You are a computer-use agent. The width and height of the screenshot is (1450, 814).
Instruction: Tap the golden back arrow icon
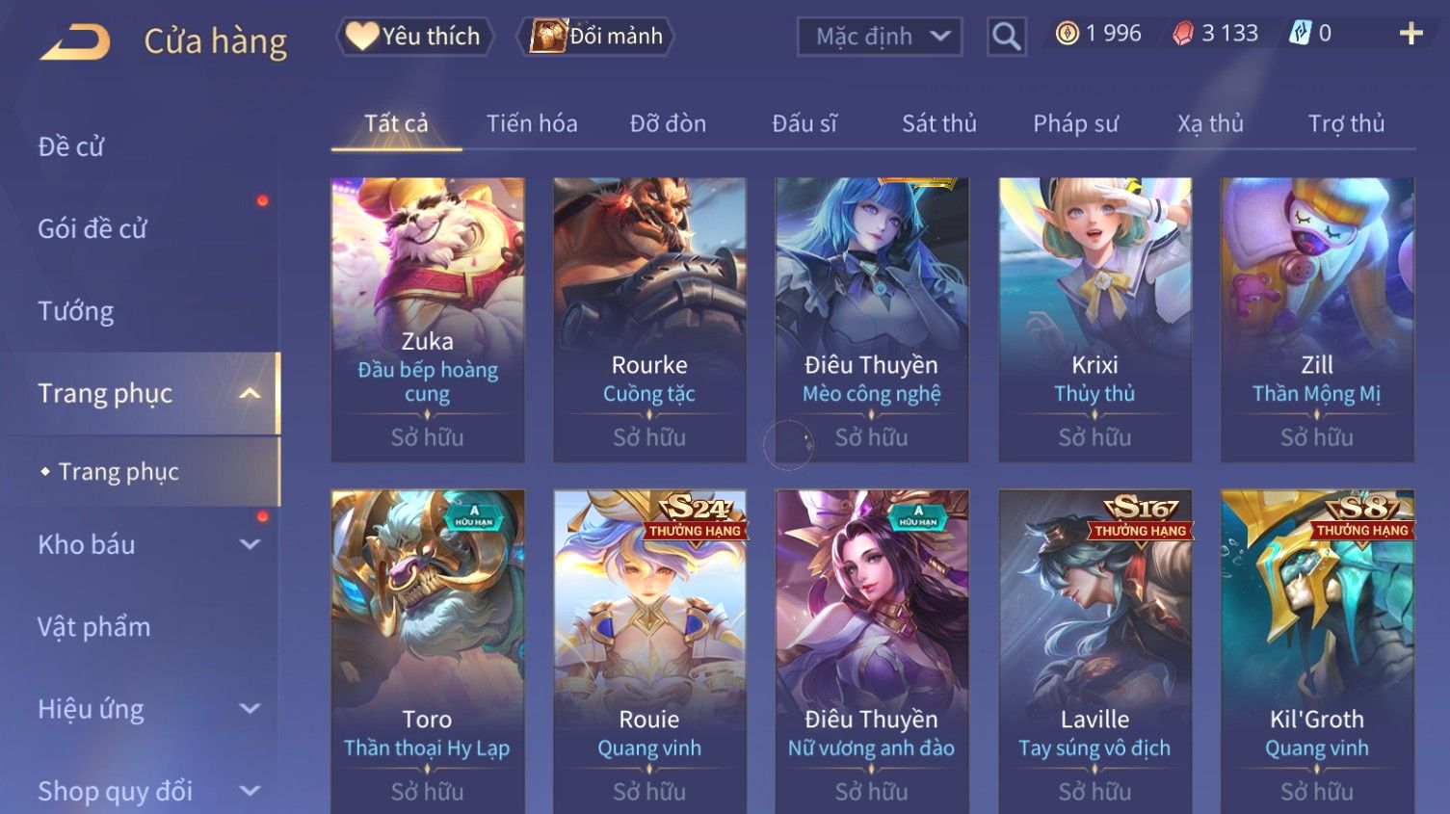click(76, 41)
